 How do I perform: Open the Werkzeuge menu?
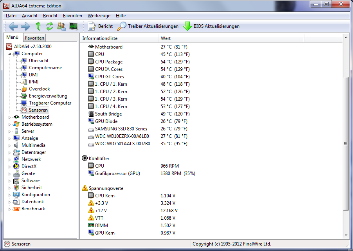pos(99,16)
